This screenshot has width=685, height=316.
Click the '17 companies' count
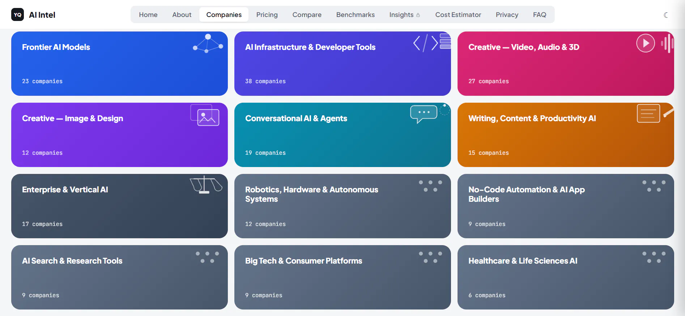pyautogui.click(x=42, y=224)
